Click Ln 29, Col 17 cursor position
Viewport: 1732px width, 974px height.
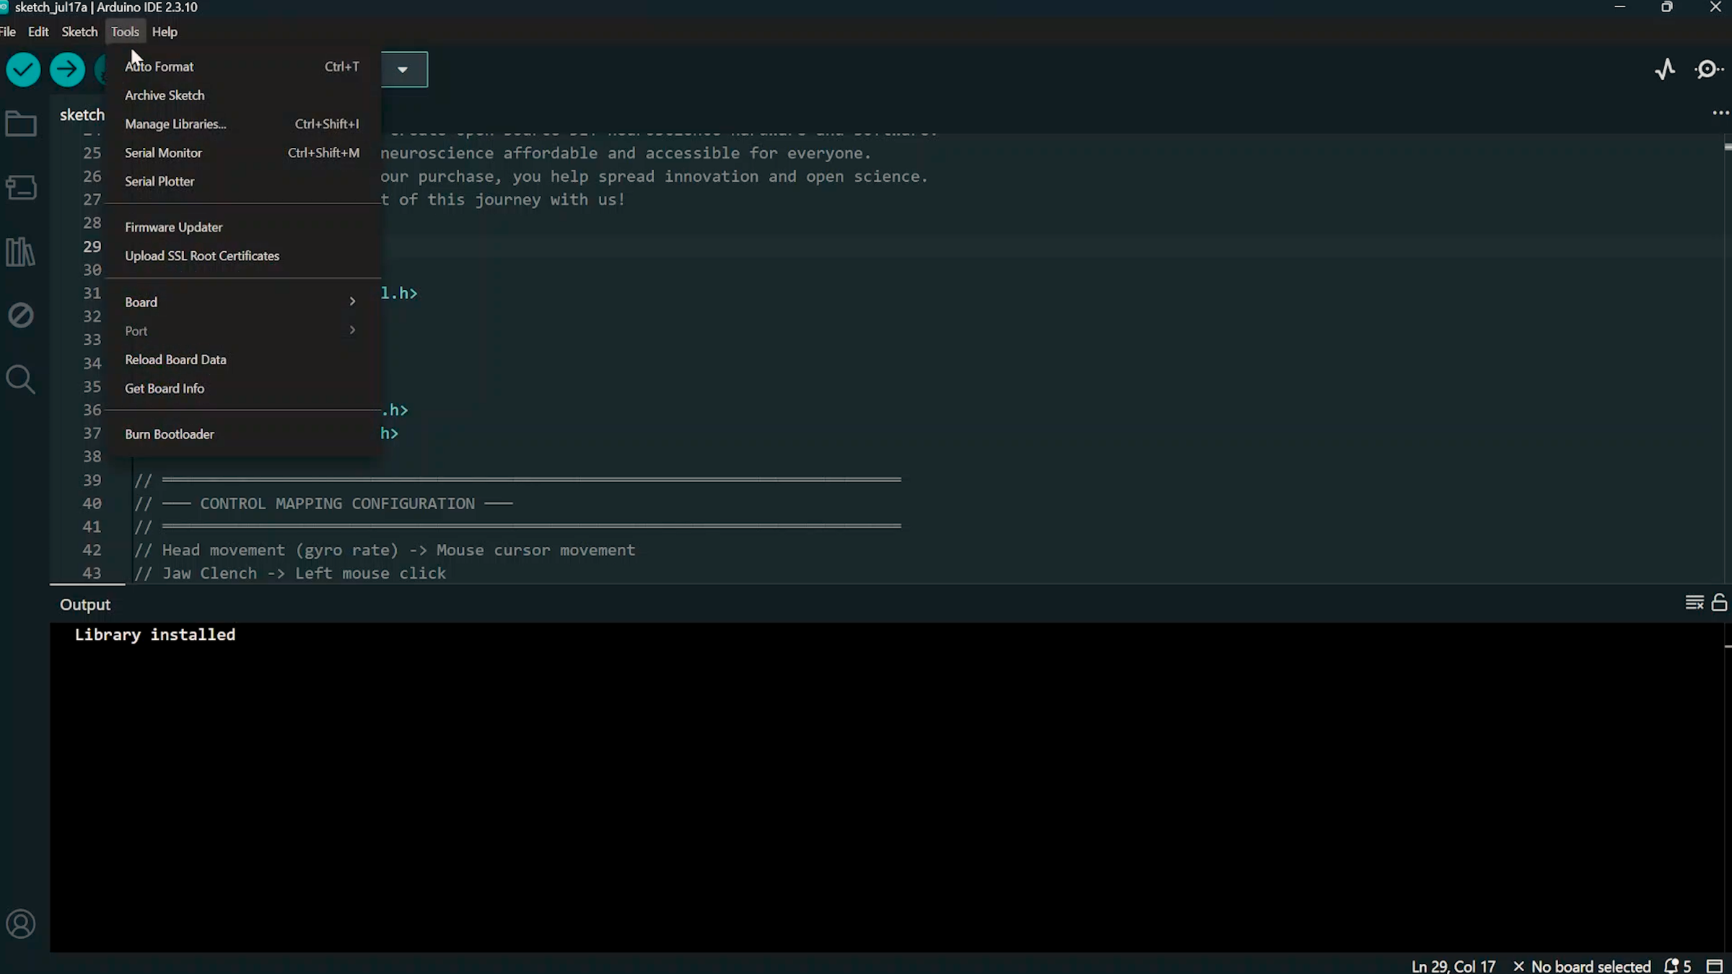click(x=1453, y=966)
